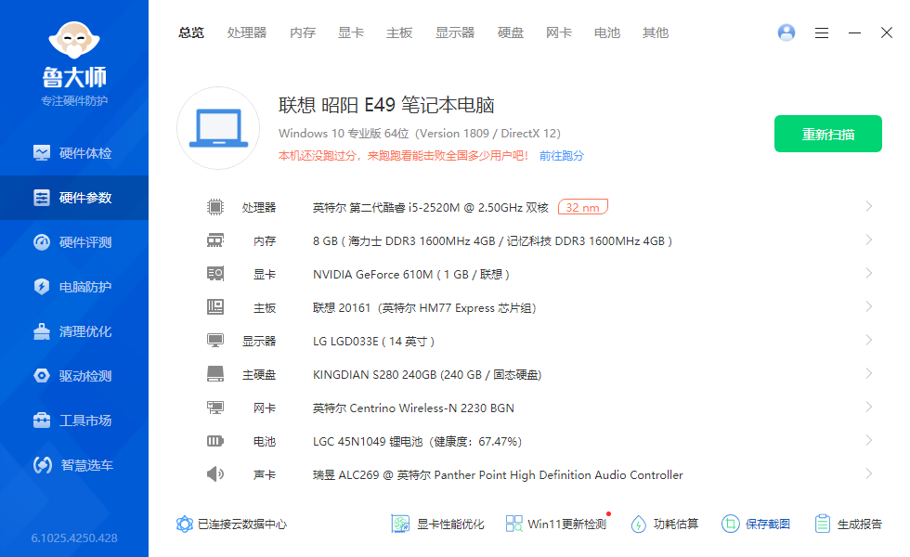The height and width of the screenshot is (557, 910).
Task: Click the 功耗估算 droplet icon
Action: pos(639,524)
